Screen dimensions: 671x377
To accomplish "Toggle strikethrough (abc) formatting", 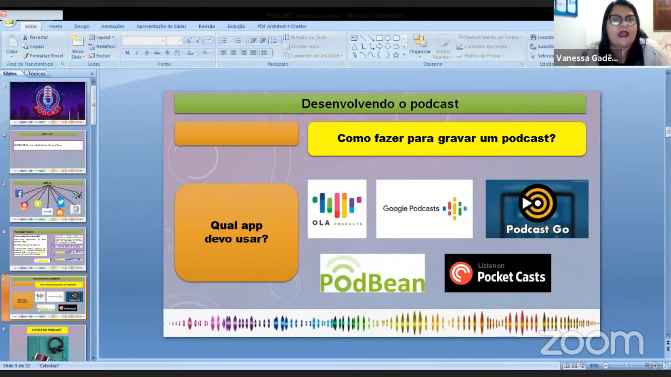I will click(157, 53).
